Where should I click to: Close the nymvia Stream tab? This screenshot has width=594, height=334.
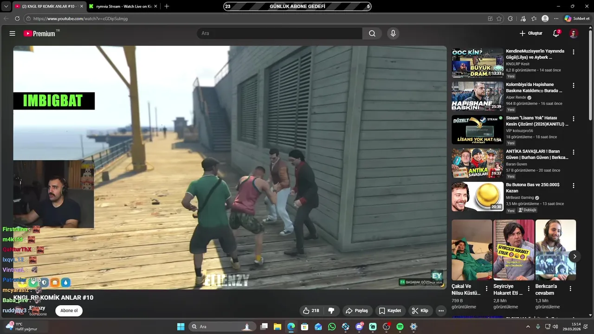[155, 6]
